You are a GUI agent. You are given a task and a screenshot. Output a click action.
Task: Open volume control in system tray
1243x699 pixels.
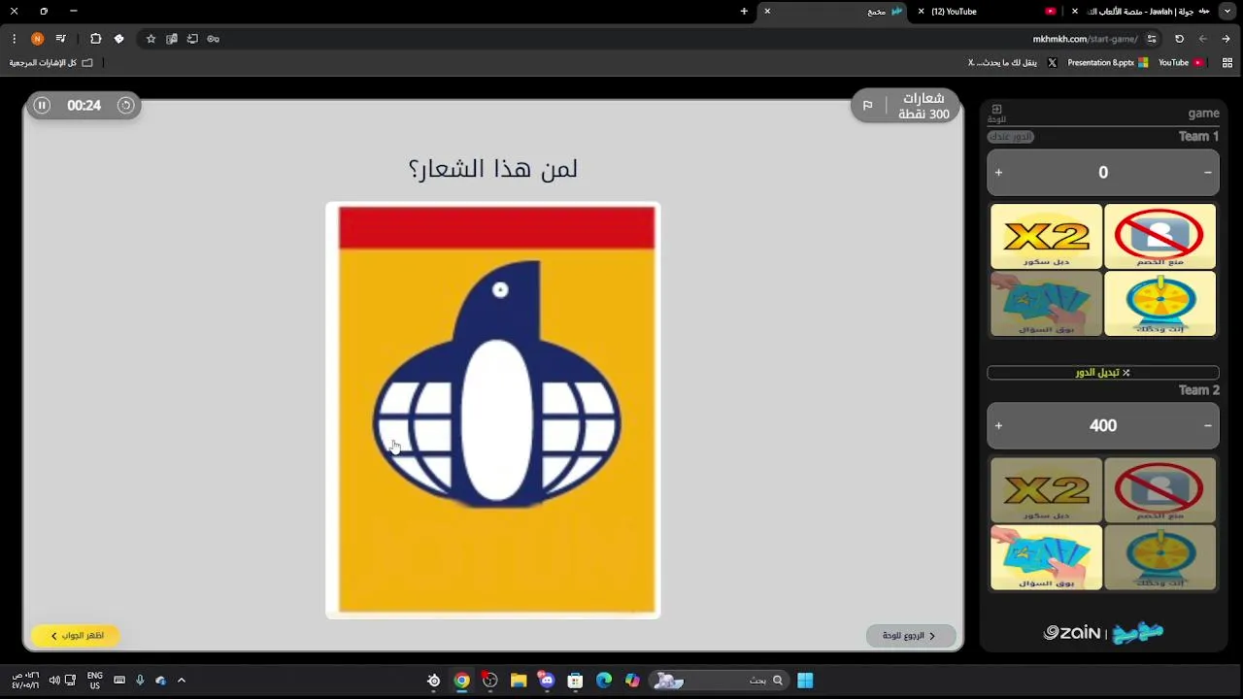coord(54,681)
